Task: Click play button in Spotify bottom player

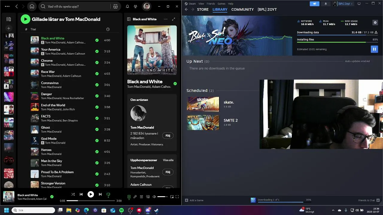Action: click(x=91, y=194)
